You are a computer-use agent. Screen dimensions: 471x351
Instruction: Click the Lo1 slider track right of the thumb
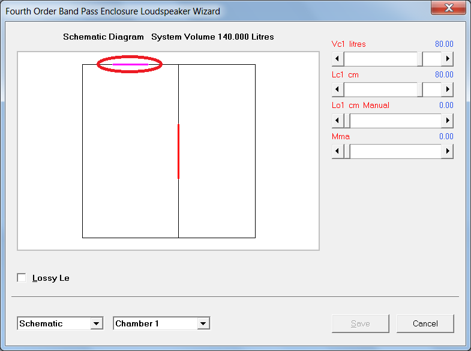point(395,121)
